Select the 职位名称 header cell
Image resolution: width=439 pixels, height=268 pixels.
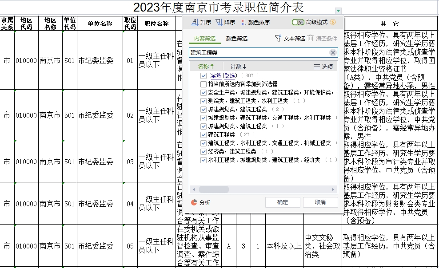(156, 24)
